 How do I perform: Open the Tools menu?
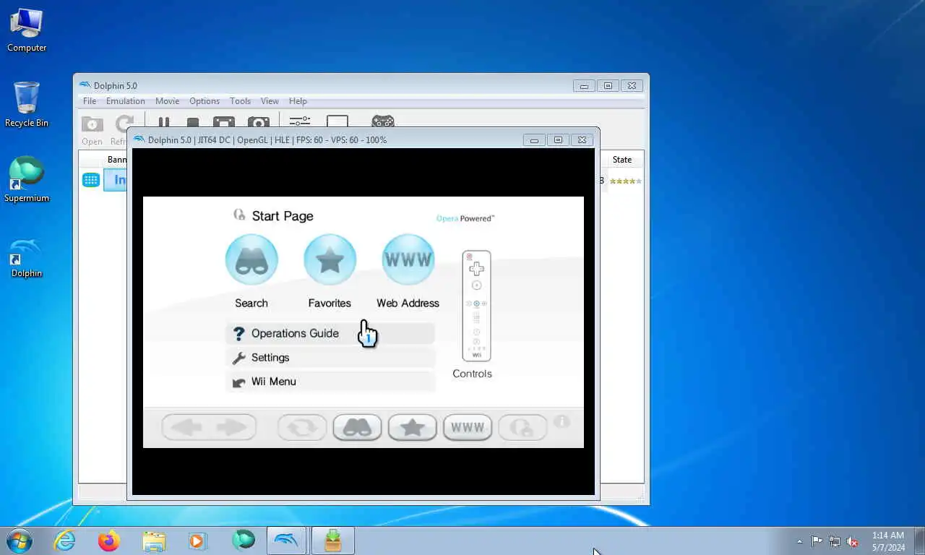(241, 101)
